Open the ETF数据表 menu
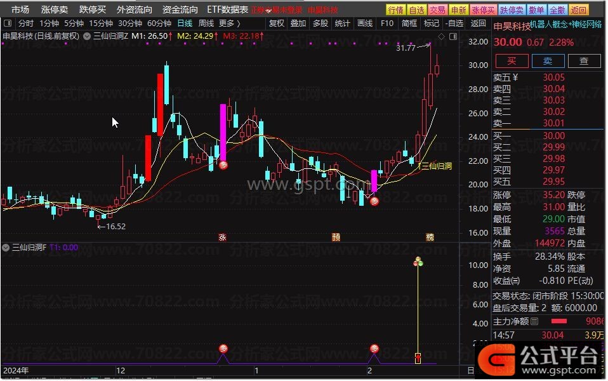This screenshot has width=608, height=381. pos(228,10)
